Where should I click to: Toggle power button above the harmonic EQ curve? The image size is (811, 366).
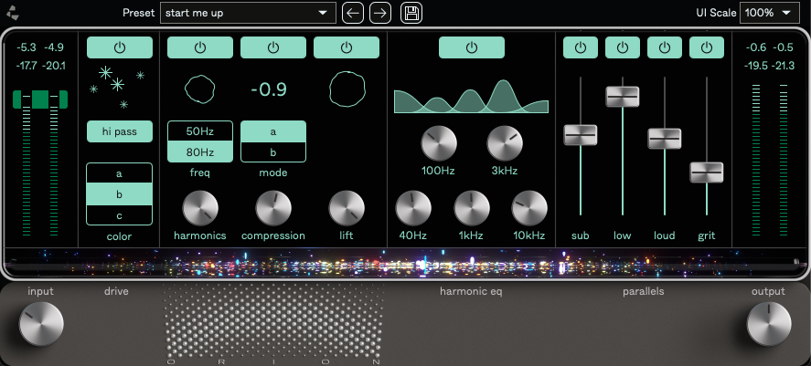[471, 47]
